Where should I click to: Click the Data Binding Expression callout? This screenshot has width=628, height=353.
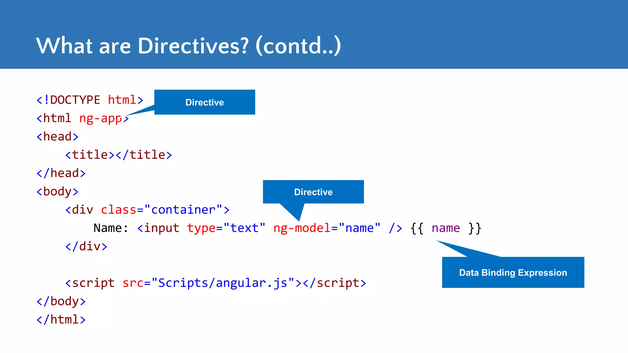[x=513, y=272]
